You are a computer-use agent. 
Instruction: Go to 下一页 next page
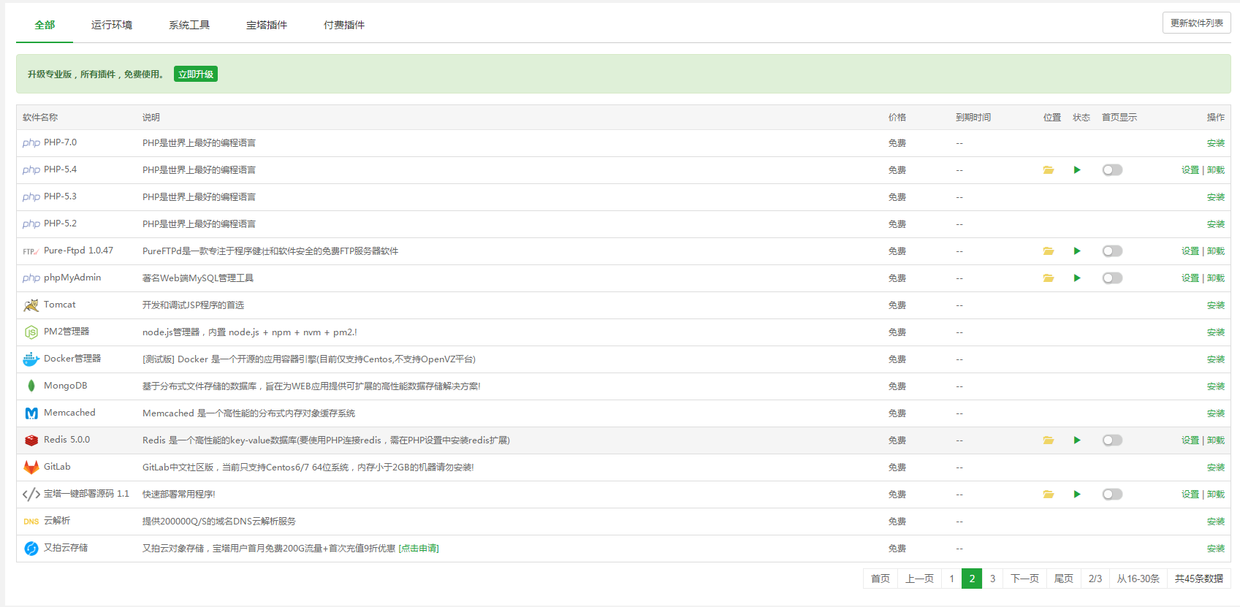[x=1024, y=579]
